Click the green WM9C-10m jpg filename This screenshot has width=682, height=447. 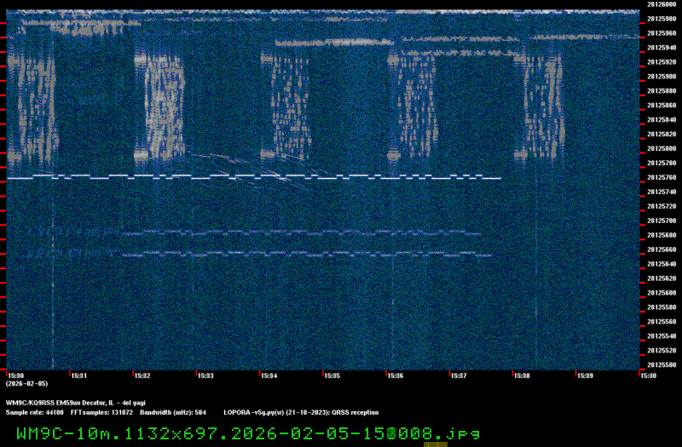[x=248, y=433]
